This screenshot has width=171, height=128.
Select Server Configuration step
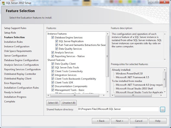(15, 56)
